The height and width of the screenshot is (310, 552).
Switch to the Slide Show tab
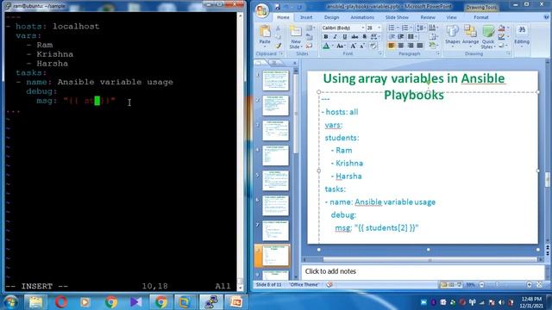(397, 17)
